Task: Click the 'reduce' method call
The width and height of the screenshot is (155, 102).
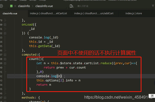Action: (106, 63)
